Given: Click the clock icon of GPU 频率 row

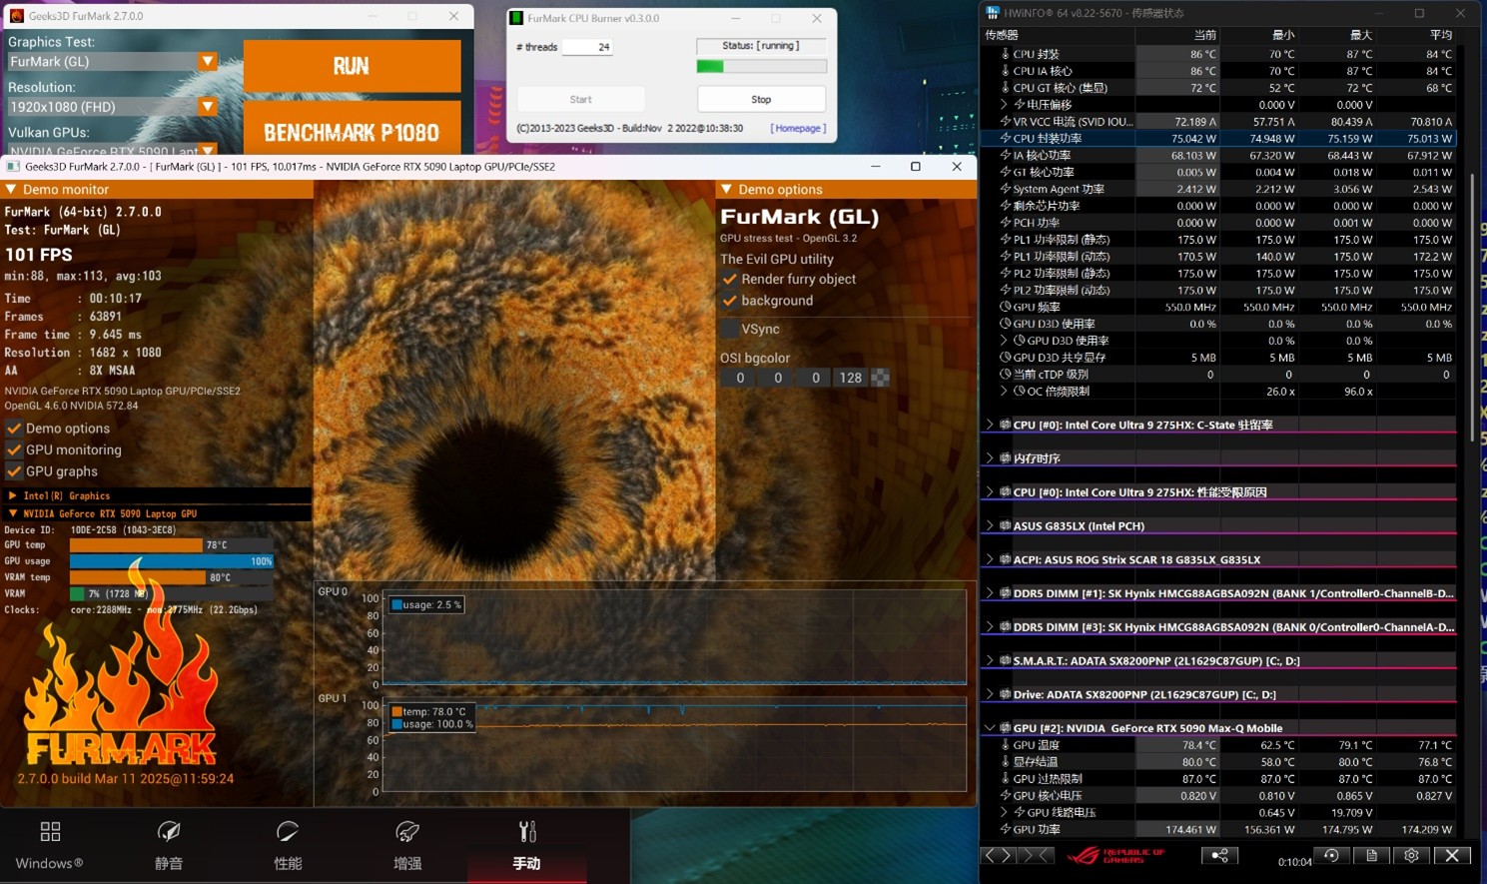Looking at the screenshot, I should [x=1005, y=307].
